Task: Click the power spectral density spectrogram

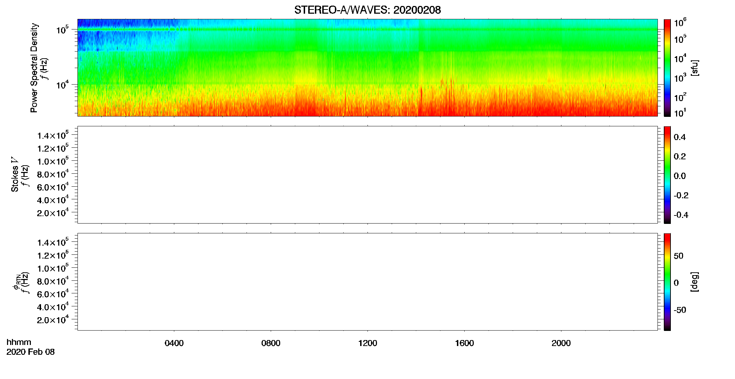Action: click(367, 68)
